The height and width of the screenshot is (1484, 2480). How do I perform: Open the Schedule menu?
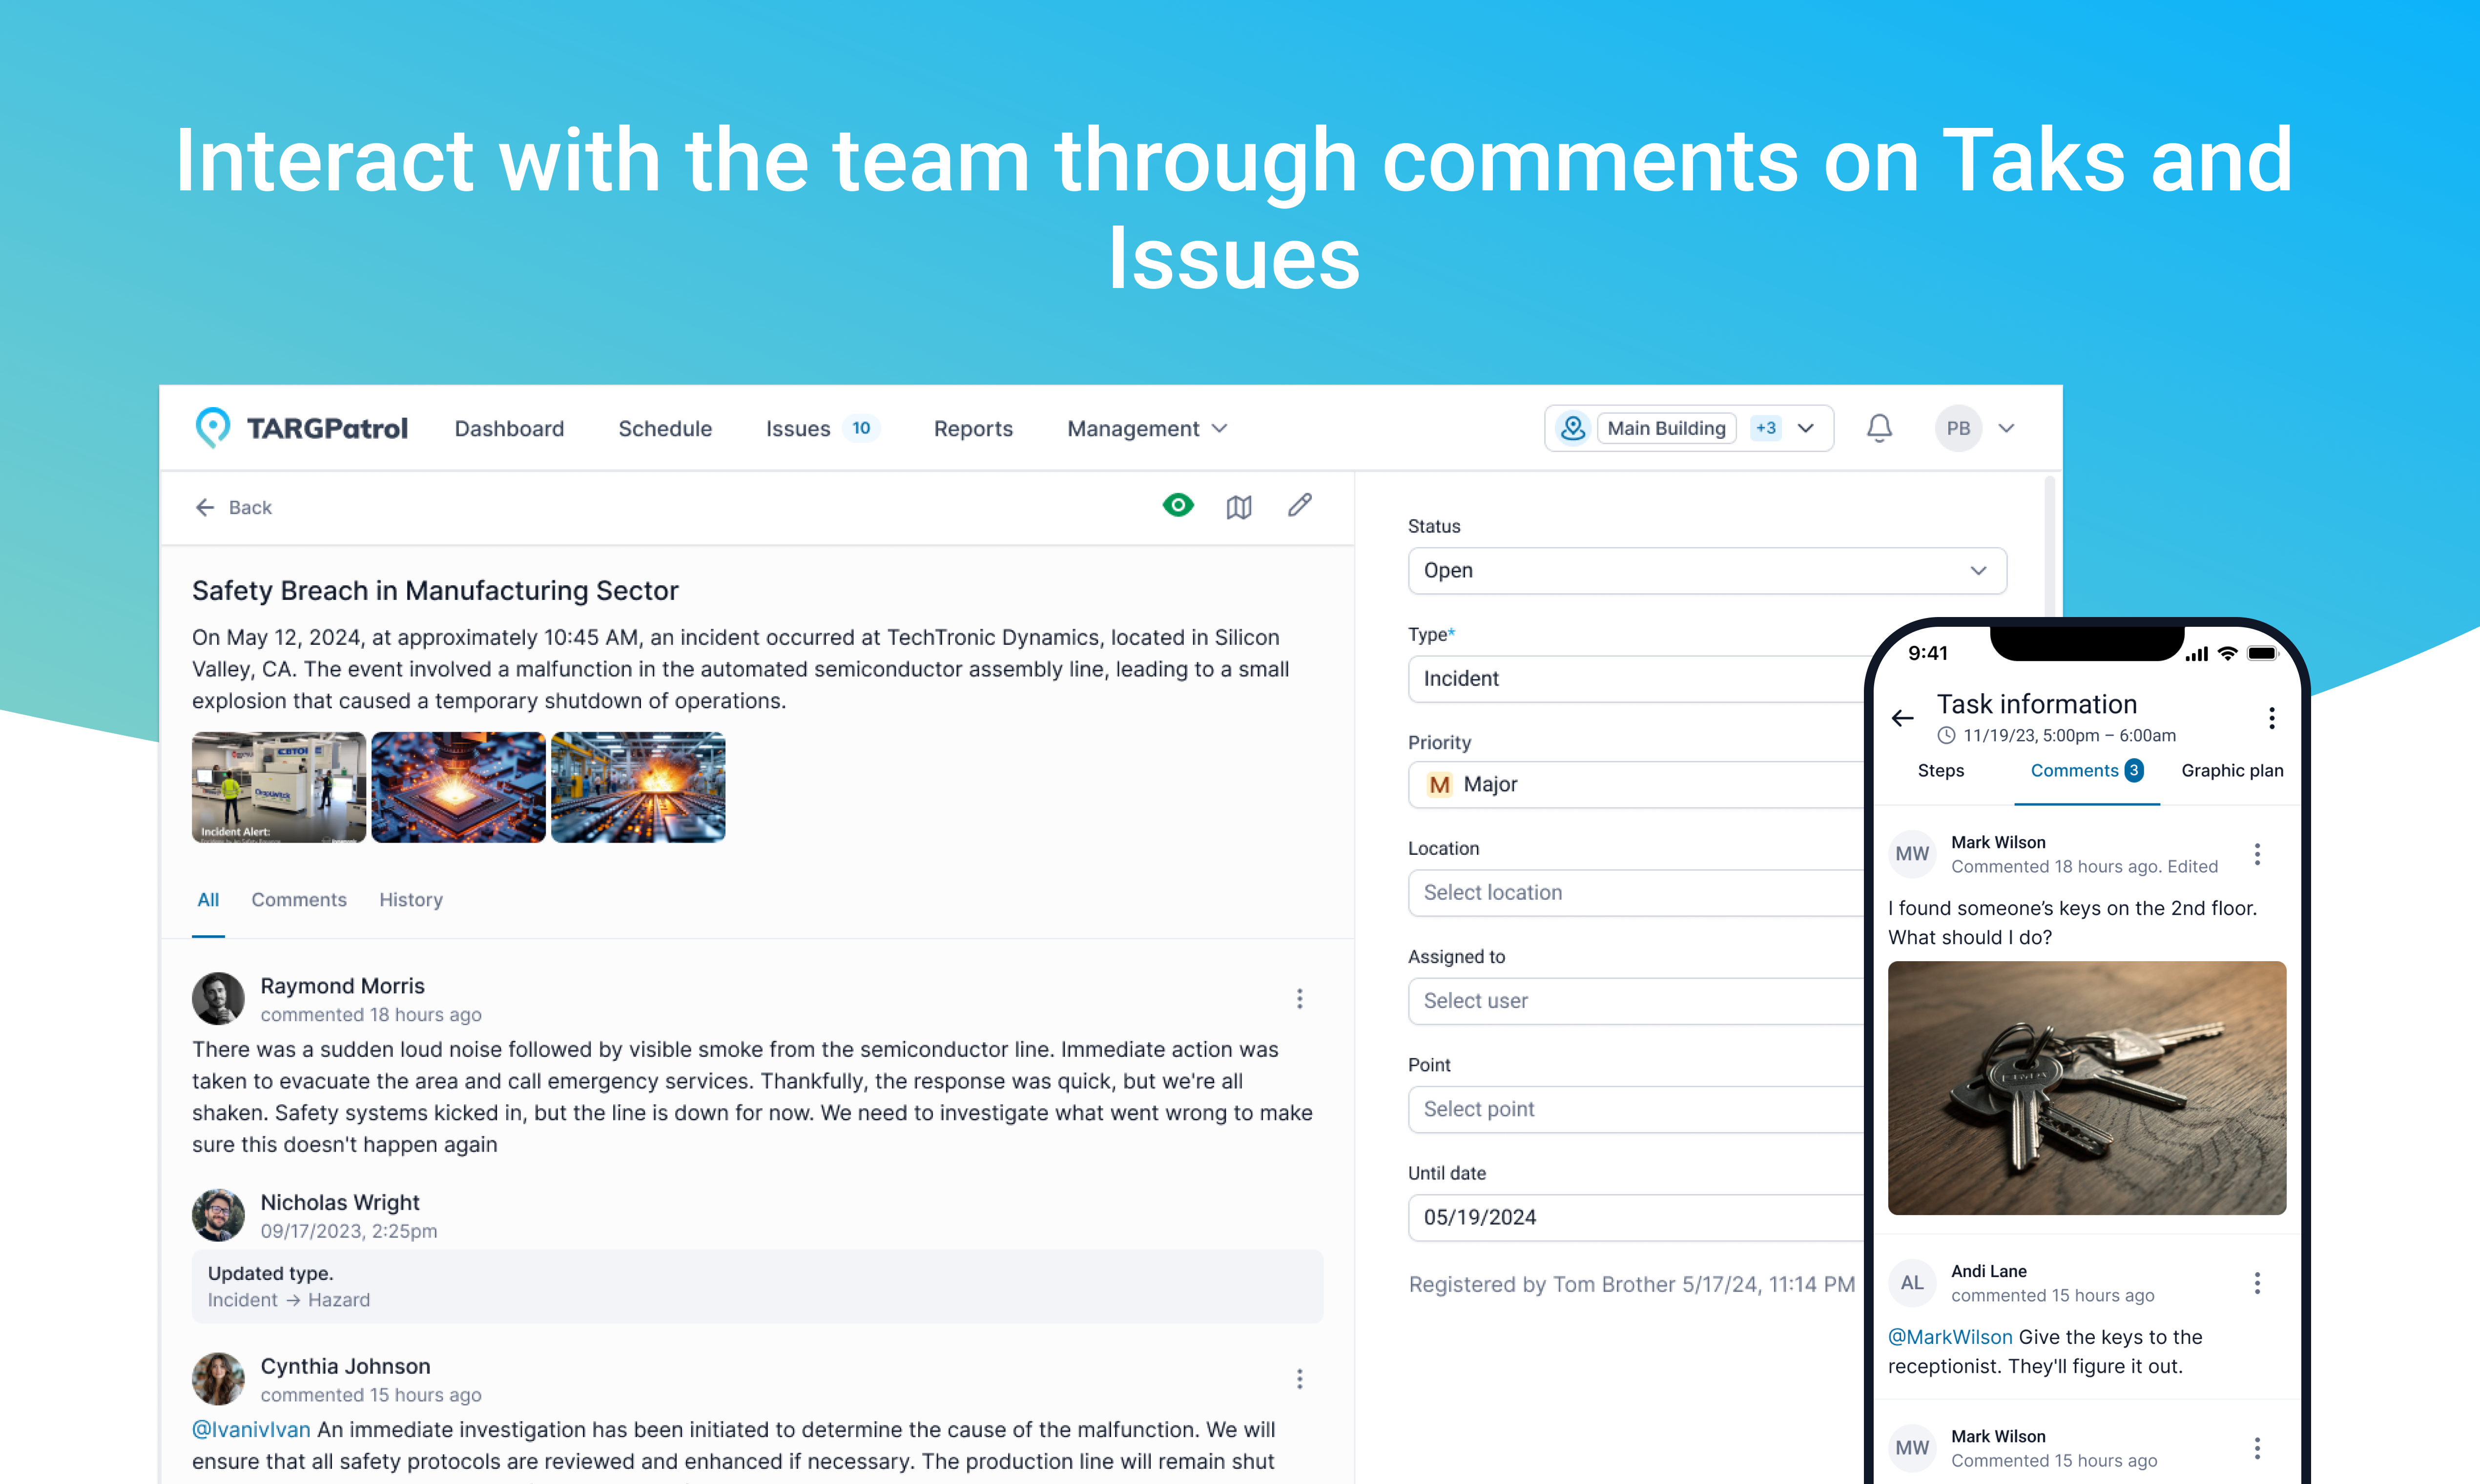coord(665,429)
